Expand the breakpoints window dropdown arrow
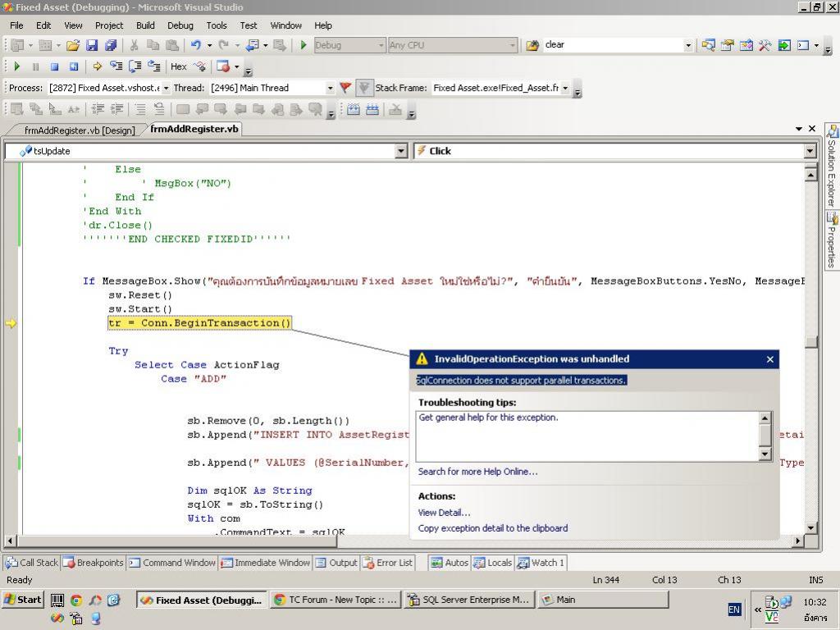The height and width of the screenshot is (630, 840). (x=236, y=67)
